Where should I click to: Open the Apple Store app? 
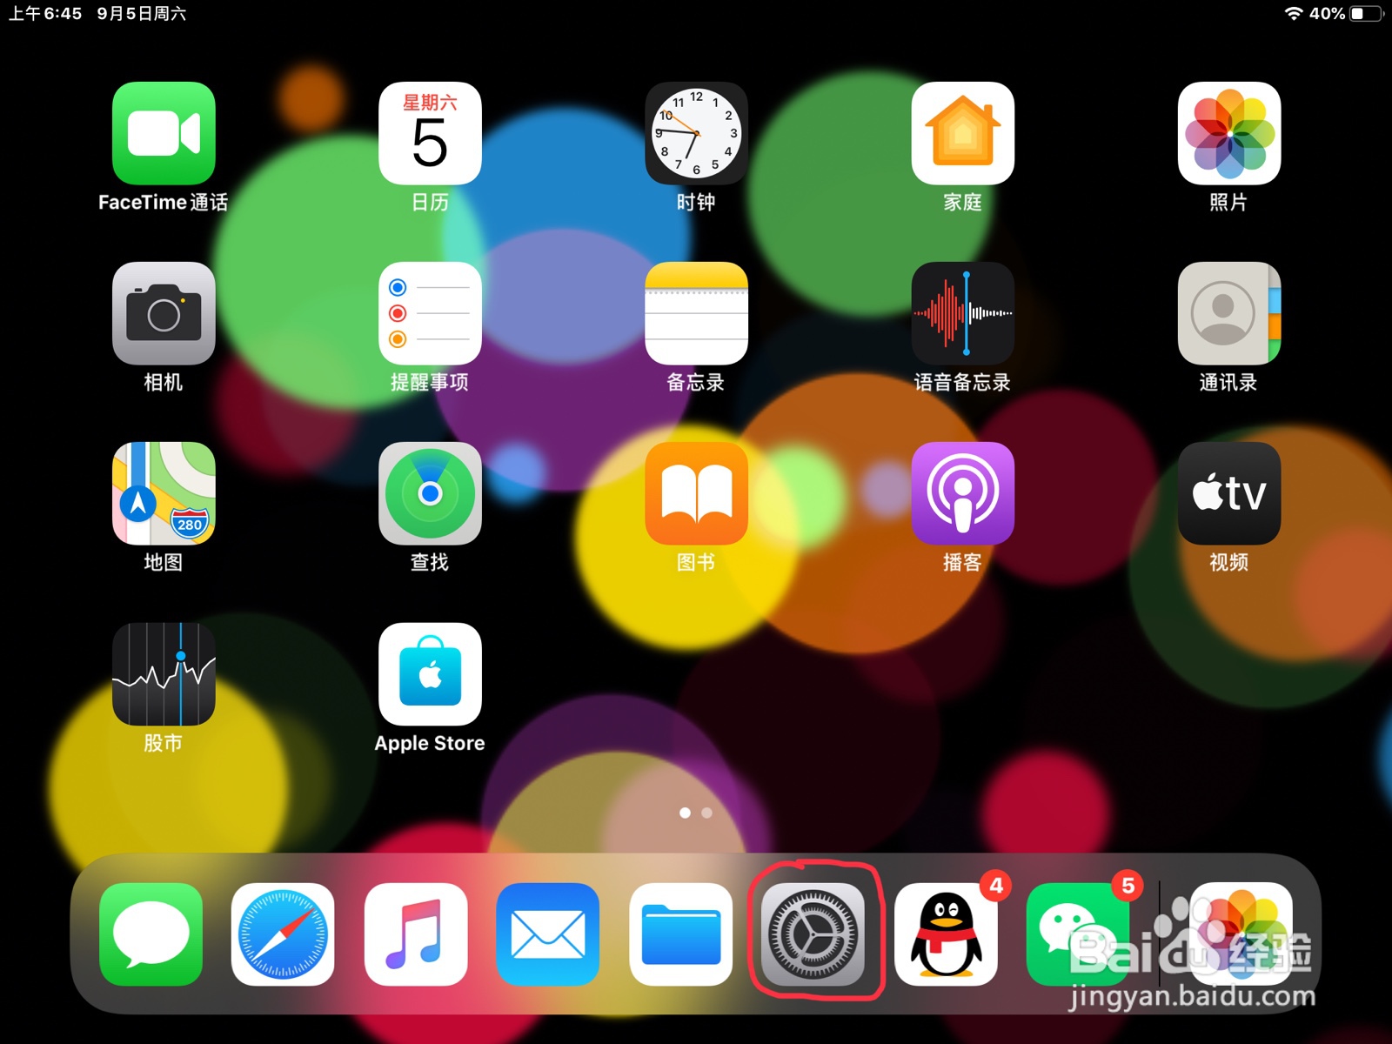click(x=430, y=674)
